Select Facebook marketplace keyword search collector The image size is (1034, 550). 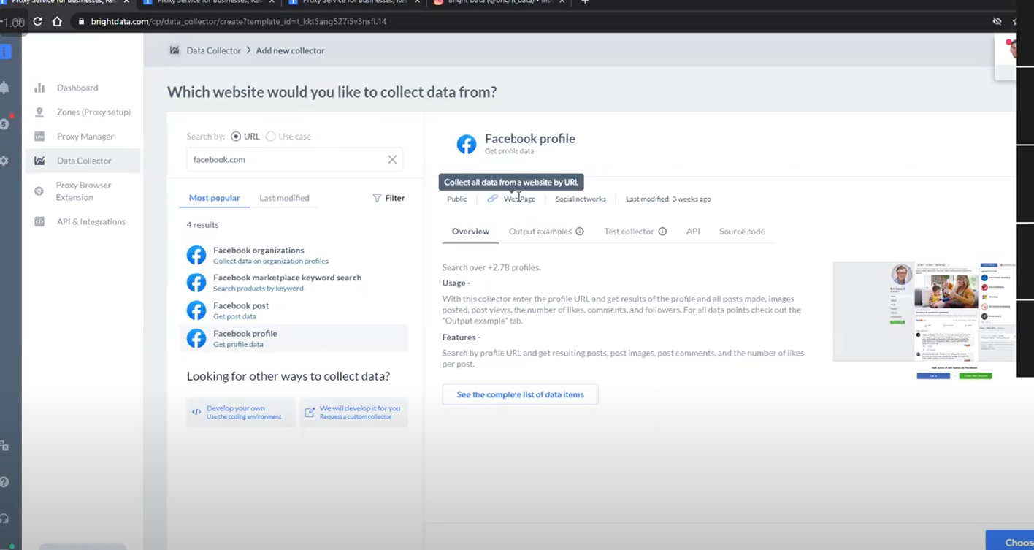click(x=294, y=283)
